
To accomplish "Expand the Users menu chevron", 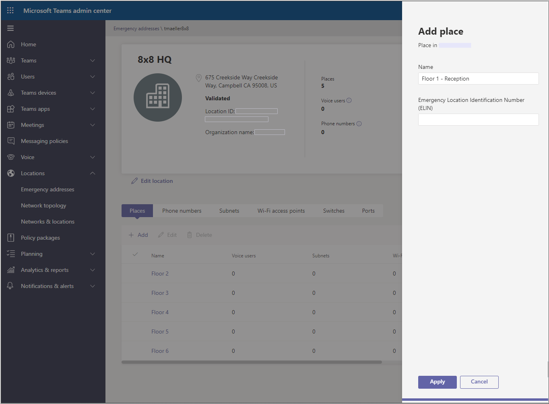I will point(93,77).
